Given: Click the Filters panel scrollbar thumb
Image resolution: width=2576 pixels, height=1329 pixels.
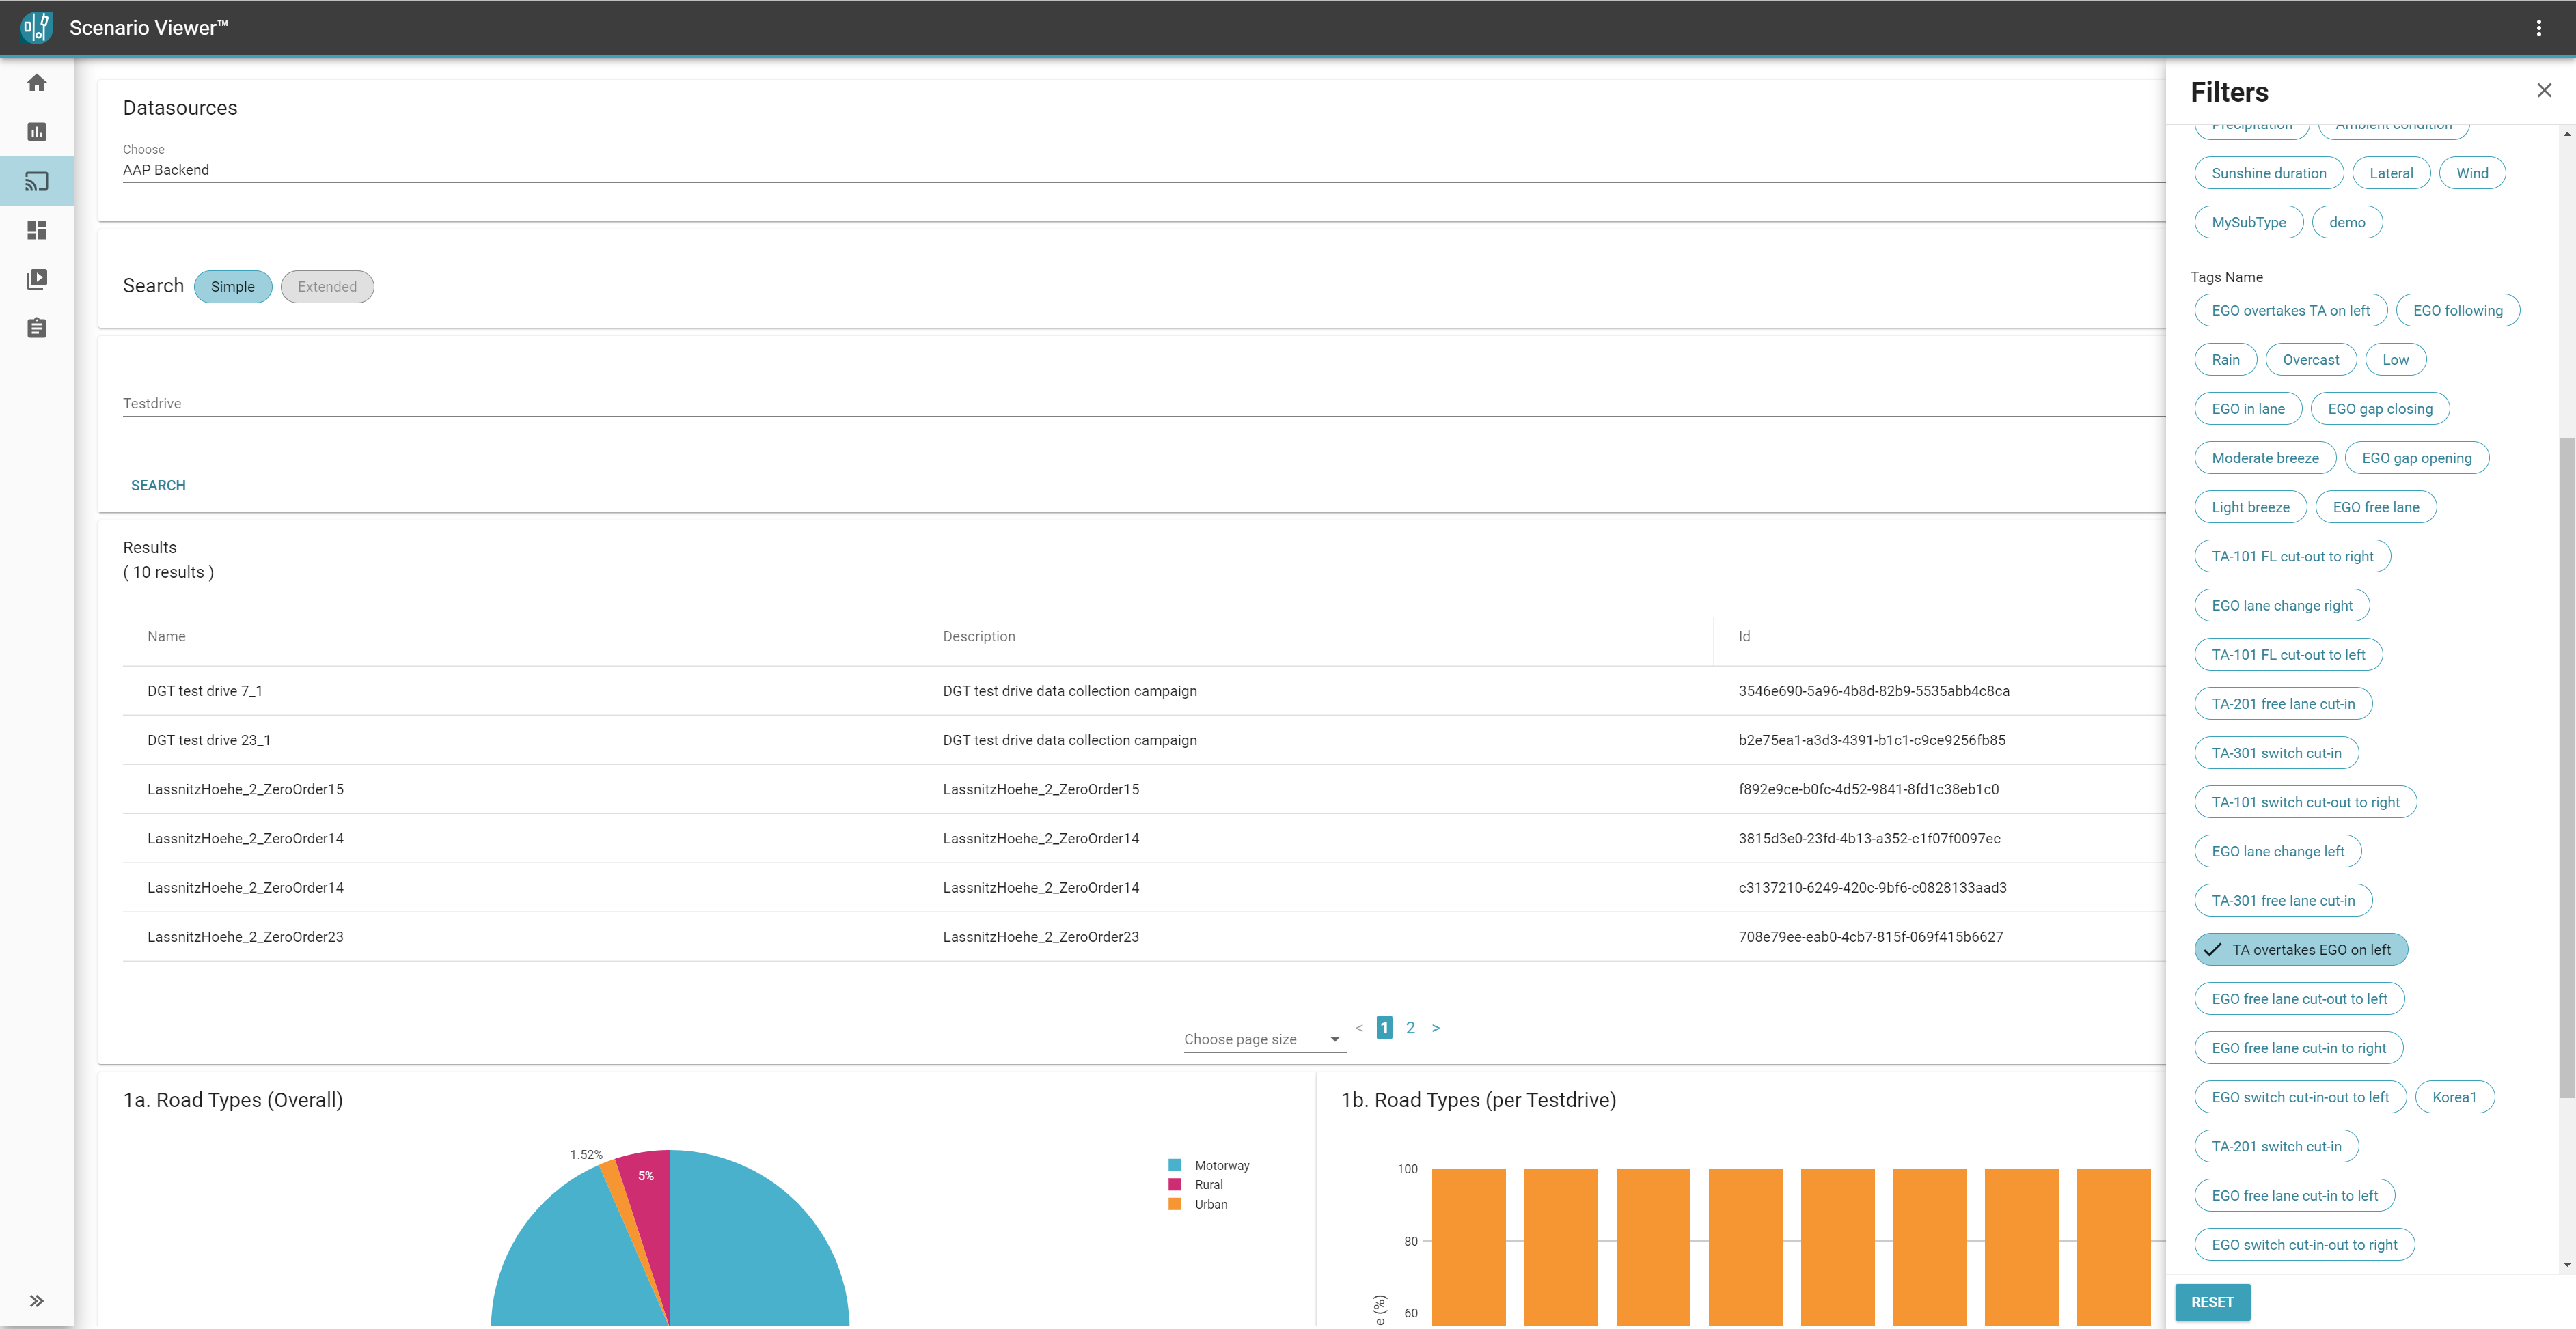Looking at the screenshot, I should pos(2566,768).
